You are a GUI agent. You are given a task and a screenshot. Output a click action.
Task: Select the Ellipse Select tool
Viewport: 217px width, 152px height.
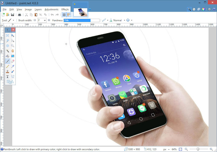(8, 46)
